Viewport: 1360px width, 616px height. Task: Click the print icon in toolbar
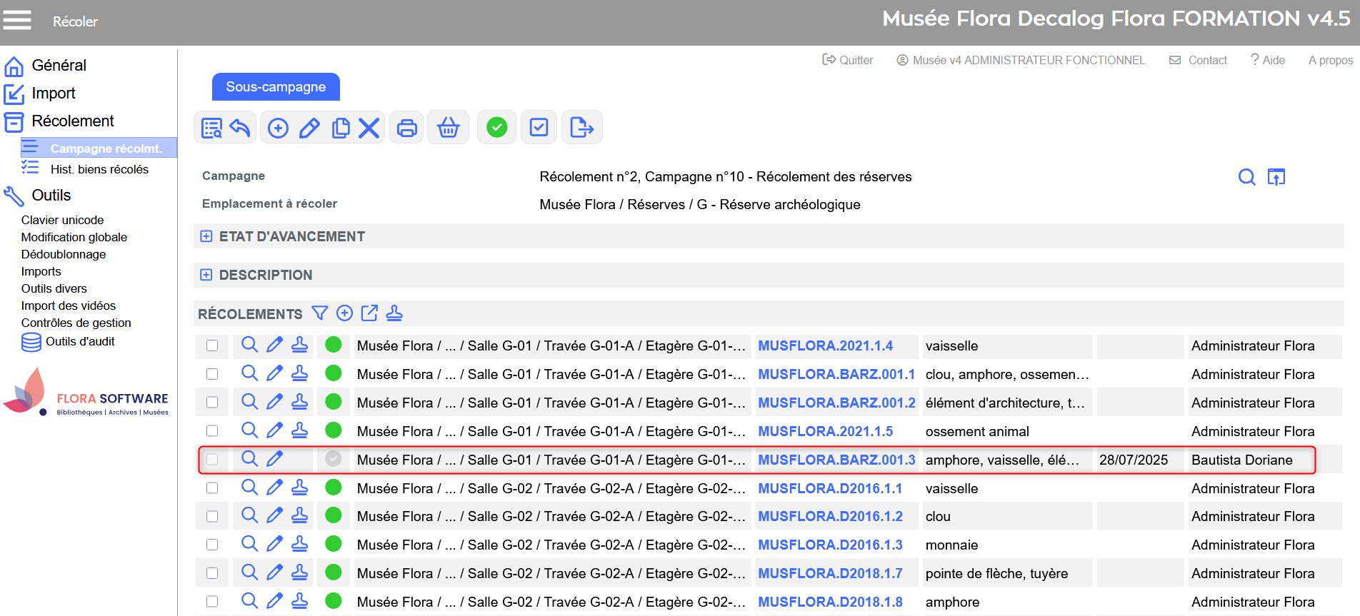pyautogui.click(x=406, y=128)
